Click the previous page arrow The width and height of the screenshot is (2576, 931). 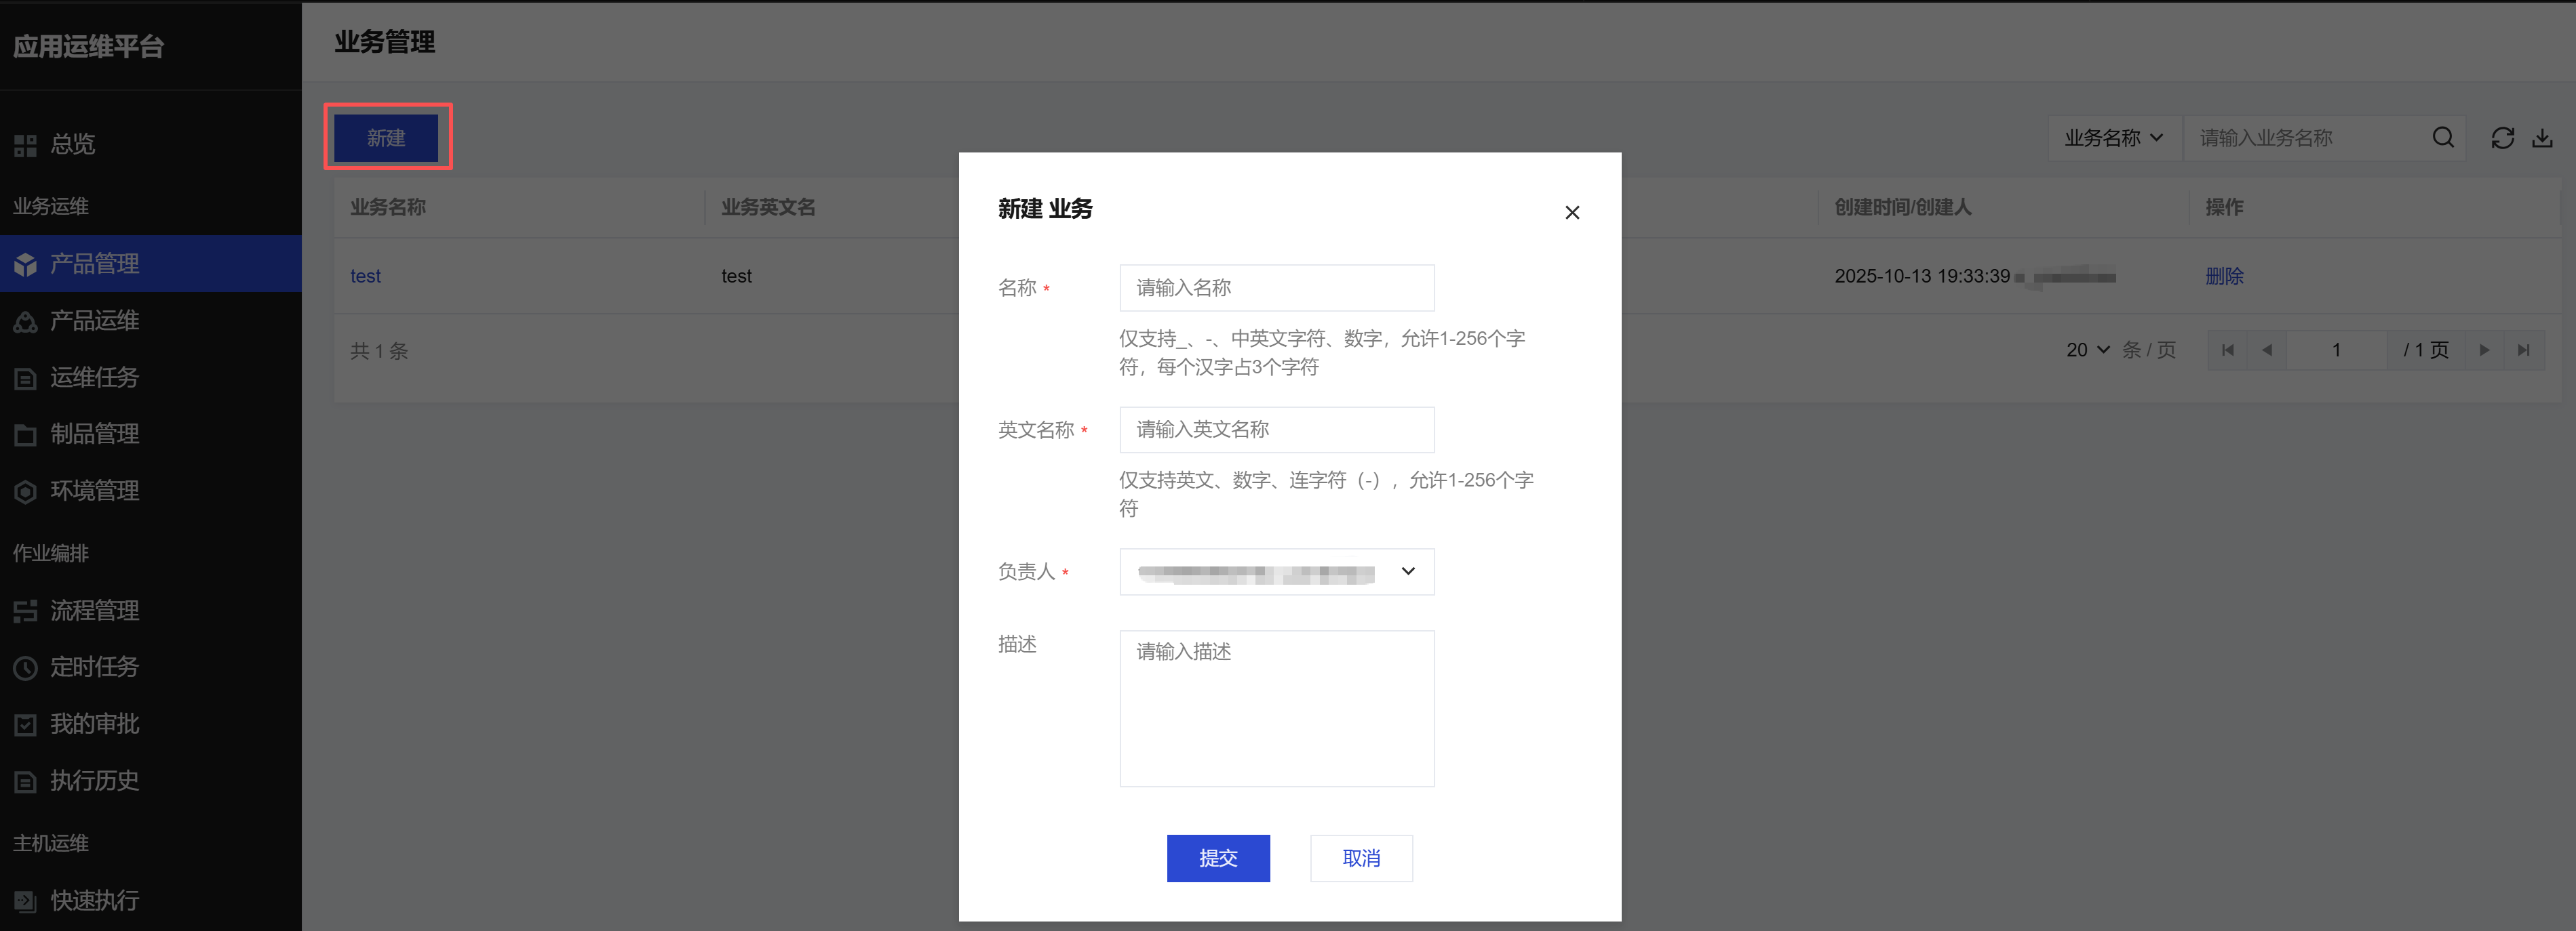(x=2267, y=350)
